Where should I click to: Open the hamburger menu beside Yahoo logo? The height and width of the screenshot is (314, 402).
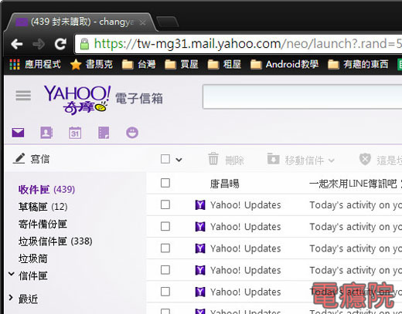pos(23,96)
